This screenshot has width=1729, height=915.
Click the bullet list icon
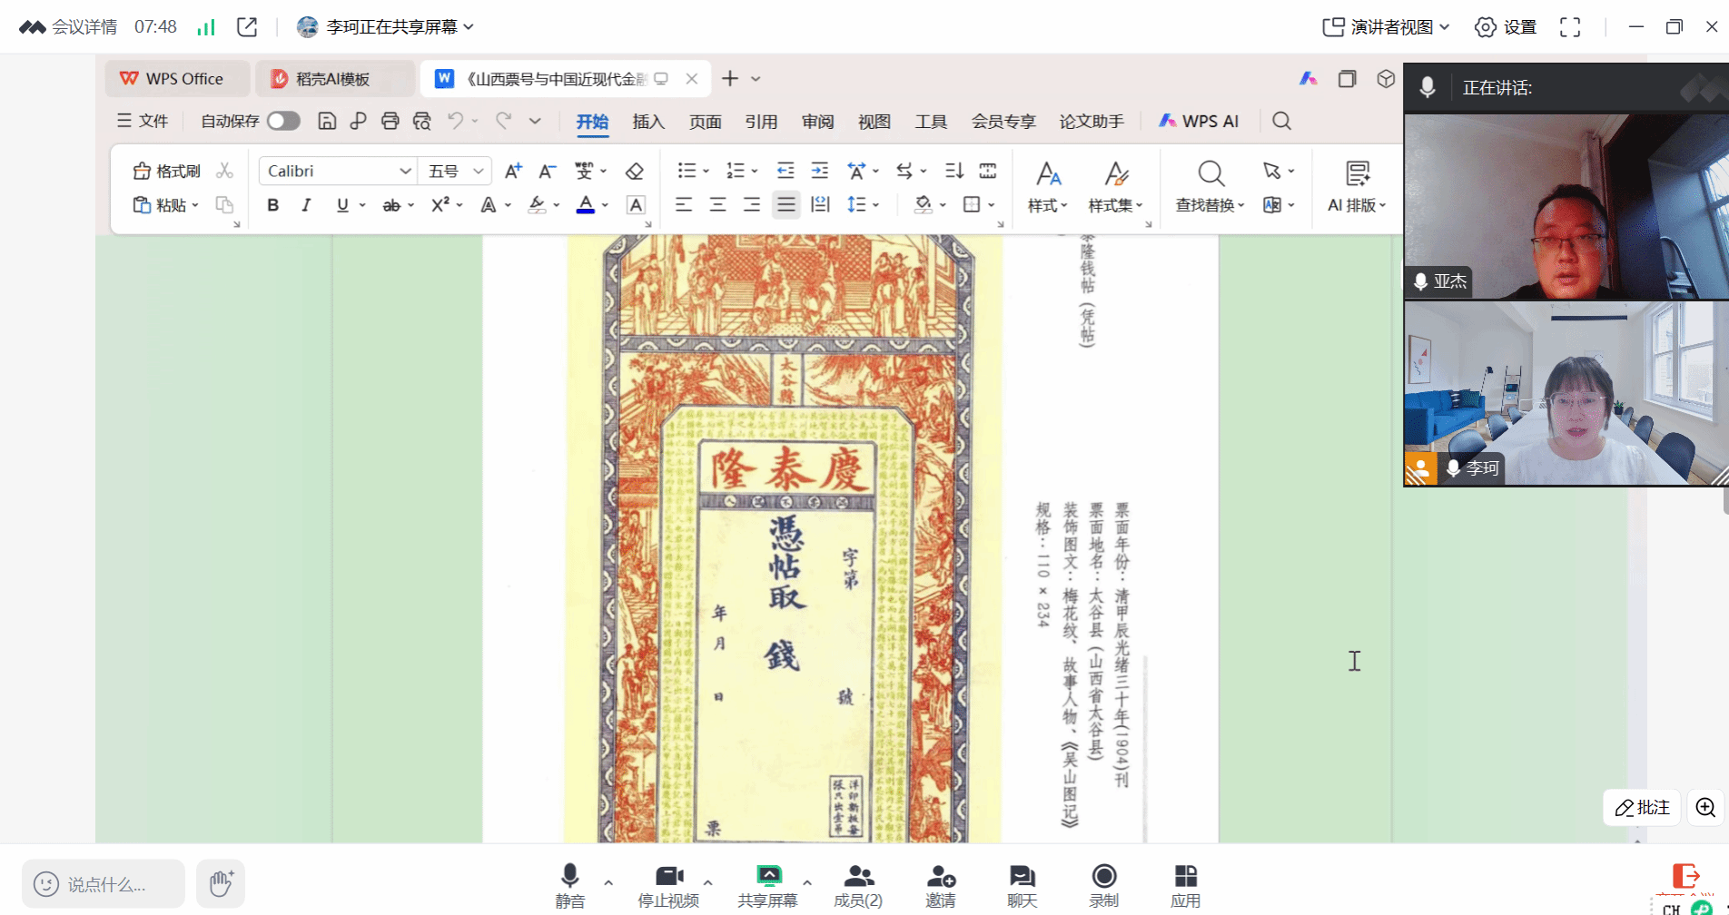point(687,171)
